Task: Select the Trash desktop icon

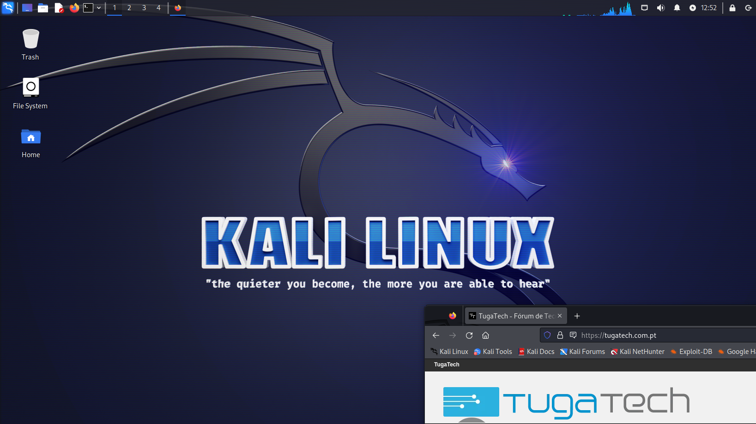Action: [30, 45]
